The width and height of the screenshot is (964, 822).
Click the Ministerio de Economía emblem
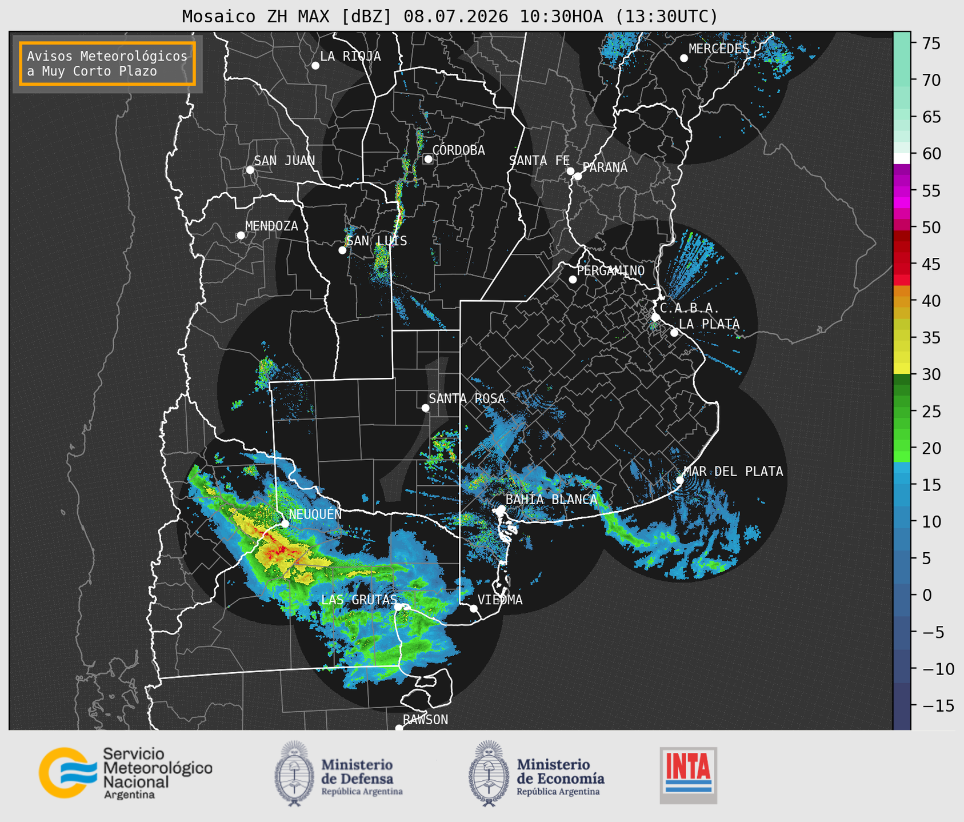(x=489, y=773)
